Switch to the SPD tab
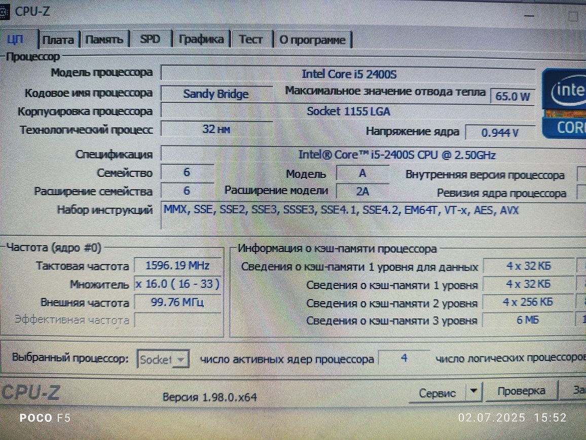 (150, 39)
